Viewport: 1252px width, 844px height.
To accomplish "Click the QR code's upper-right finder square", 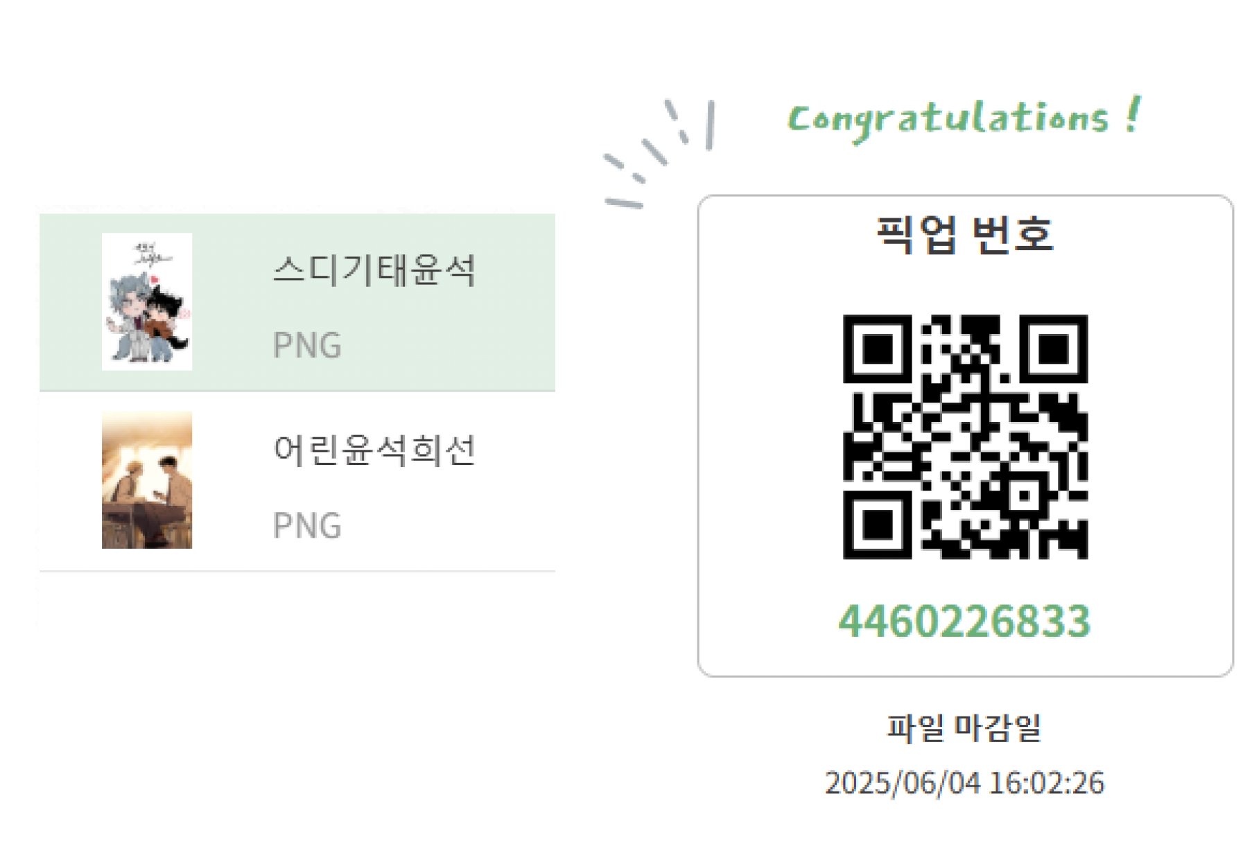I will click(1054, 349).
